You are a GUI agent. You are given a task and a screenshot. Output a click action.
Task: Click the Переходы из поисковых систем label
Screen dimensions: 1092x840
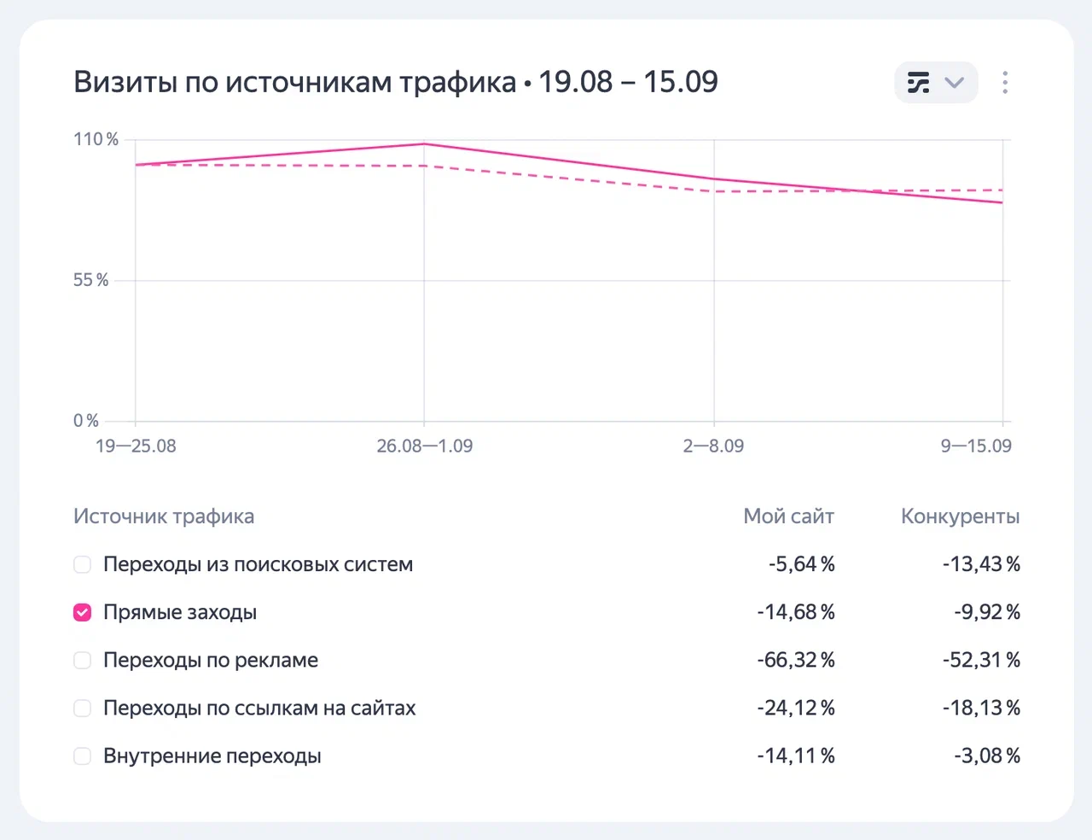(258, 564)
